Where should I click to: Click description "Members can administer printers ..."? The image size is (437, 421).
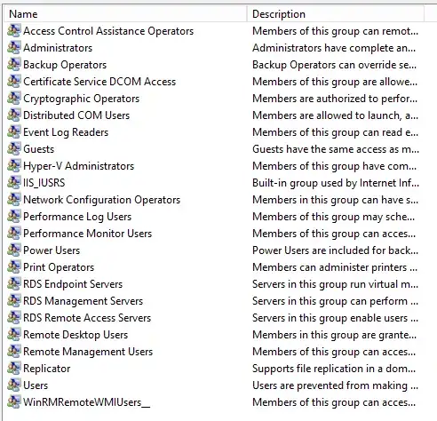(x=335, y=267)
